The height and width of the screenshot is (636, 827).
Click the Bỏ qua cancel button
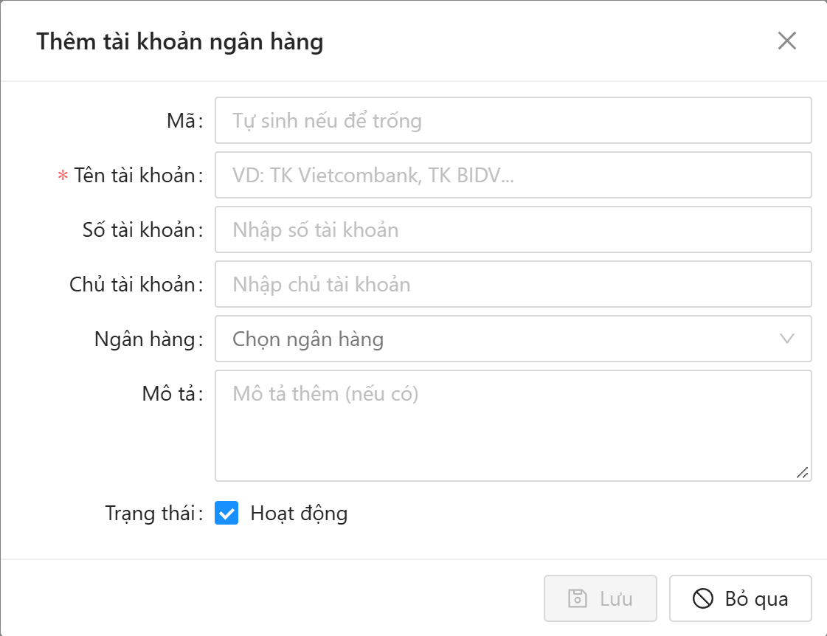[740, 598]
